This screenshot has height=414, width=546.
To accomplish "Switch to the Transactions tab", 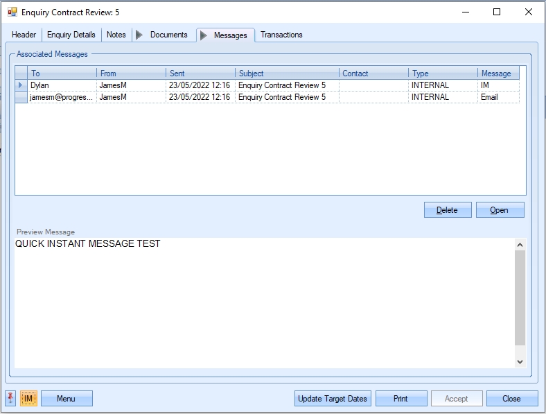I will (281, 35).
